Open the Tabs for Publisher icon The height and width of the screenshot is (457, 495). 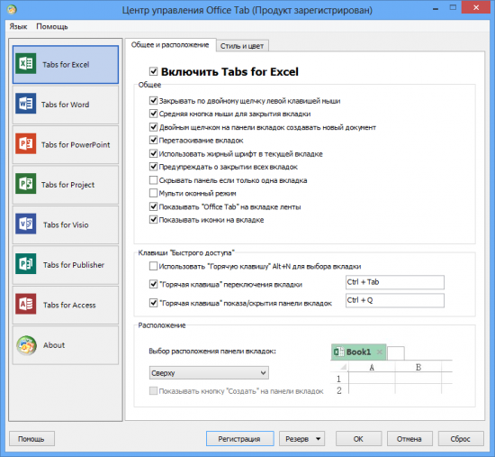(26, 264)
